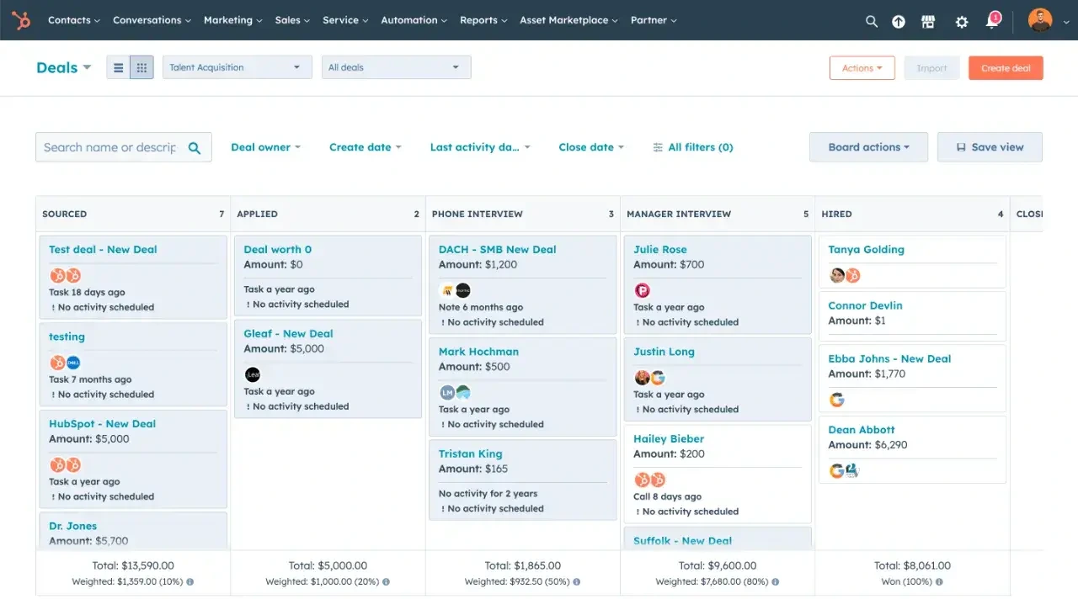
Task: Expand the Create date filter
Action: coord(366,147)
